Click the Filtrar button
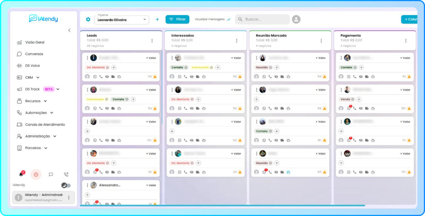The image size is (425, 216). pyautogui.click(x=177, y=19)
